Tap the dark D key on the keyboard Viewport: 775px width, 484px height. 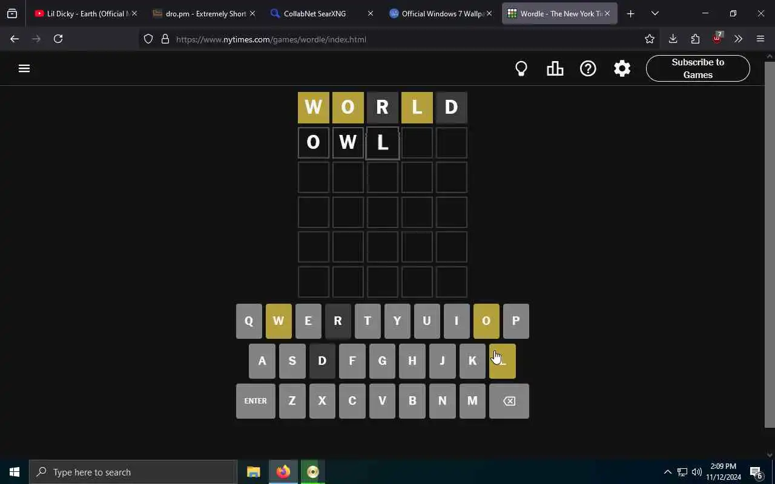(x=322, y=361)
